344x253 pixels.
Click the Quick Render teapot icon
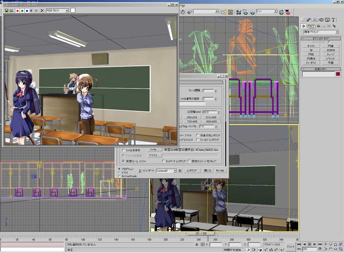tap(252, 12)
